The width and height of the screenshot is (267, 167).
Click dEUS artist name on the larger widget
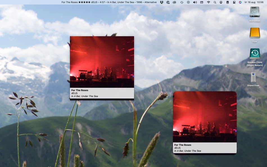pyautogui.click(x=74, y=93)
